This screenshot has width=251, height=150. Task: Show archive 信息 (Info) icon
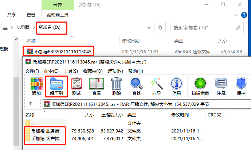coord(176,86)
